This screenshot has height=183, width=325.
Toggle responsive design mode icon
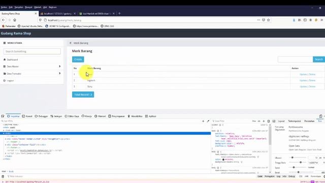[x=320, y=116]
